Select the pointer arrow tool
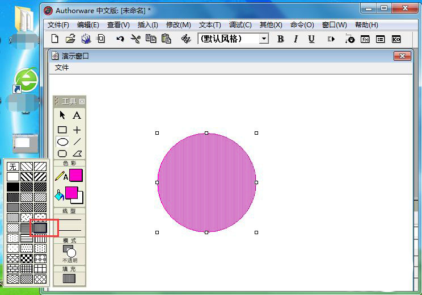The width and height of the screenshot is (422, 295). point(62,115)
